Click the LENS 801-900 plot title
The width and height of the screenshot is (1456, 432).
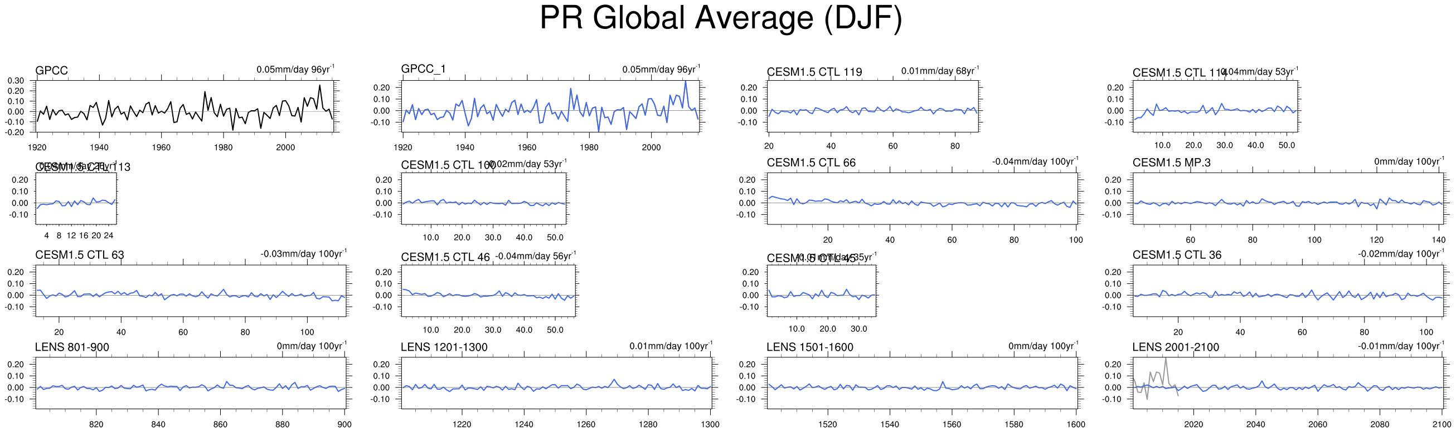click(72, 347)
